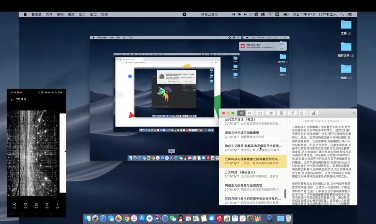Open the 文件 menu
Viewport: 376px width, 224px height.
[x=49, y=14]
